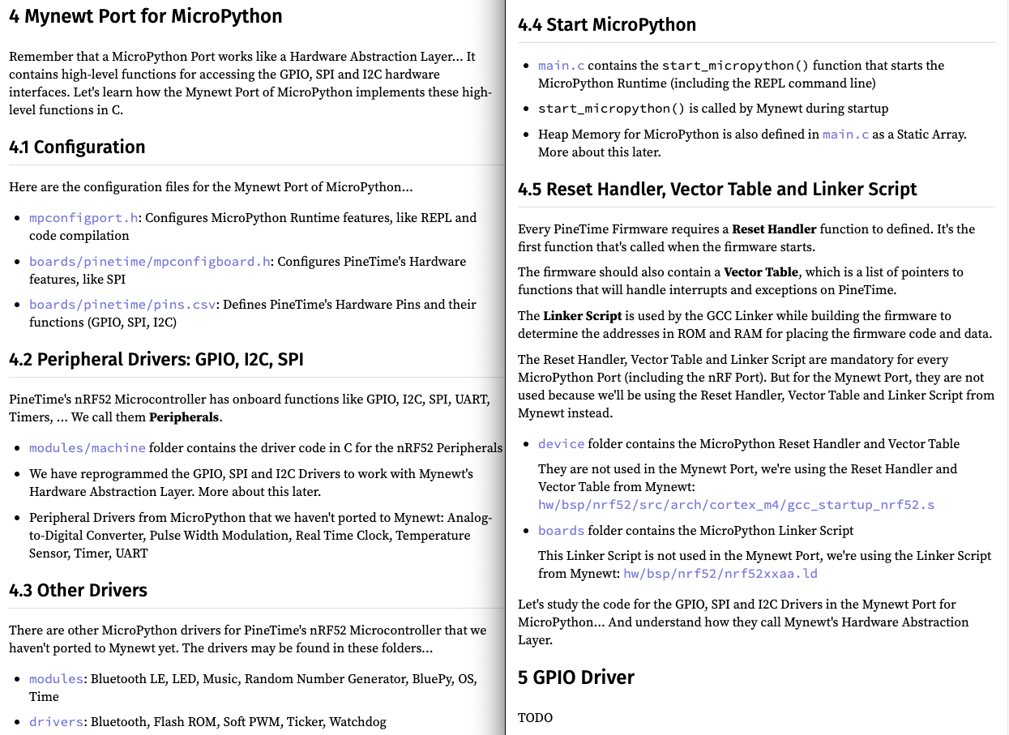1009x735 pixels.
Task: Open the device folder link
Action: (x=561, y=444)
